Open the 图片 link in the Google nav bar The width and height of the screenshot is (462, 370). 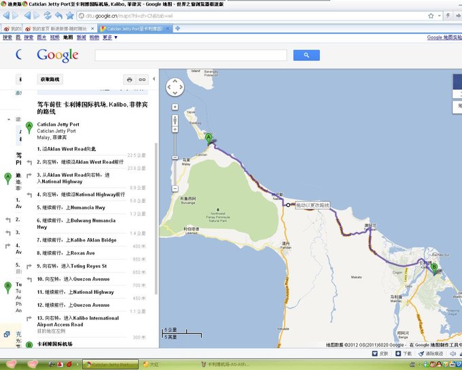41,37
